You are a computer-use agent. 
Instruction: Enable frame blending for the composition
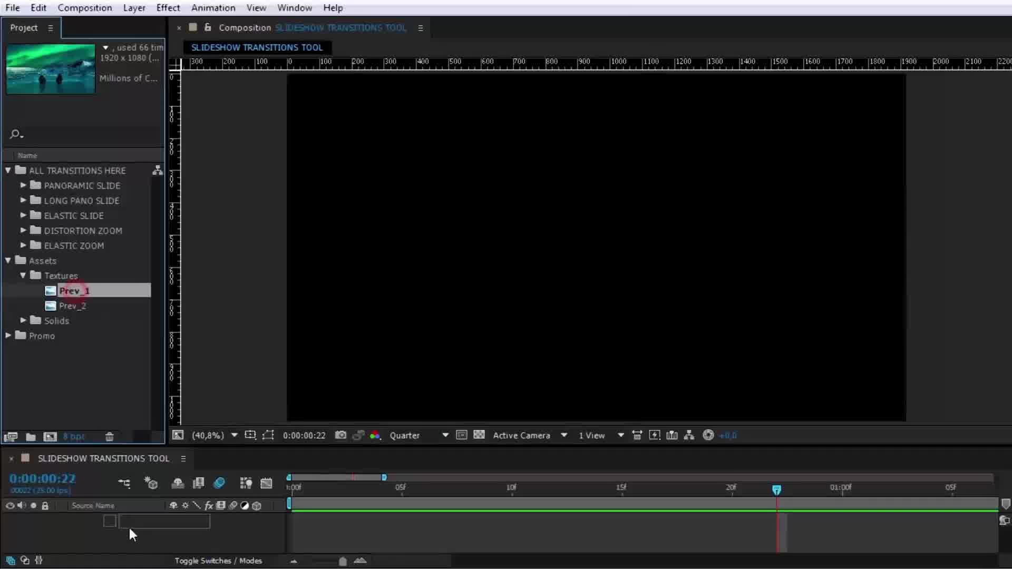(x=199, y=483)
